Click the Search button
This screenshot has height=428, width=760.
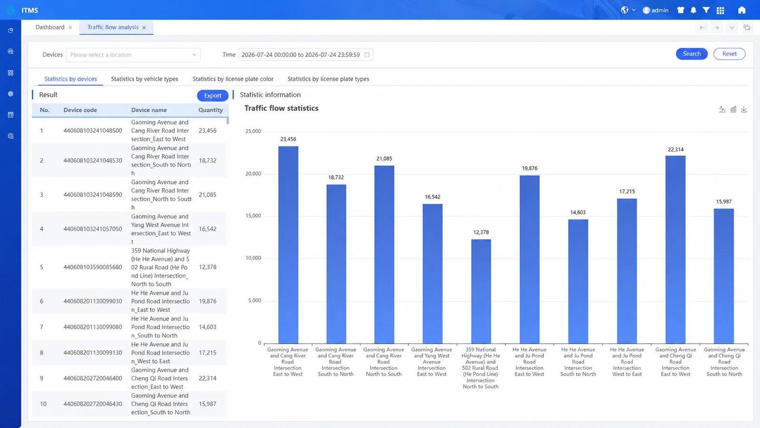click(692, 54)
